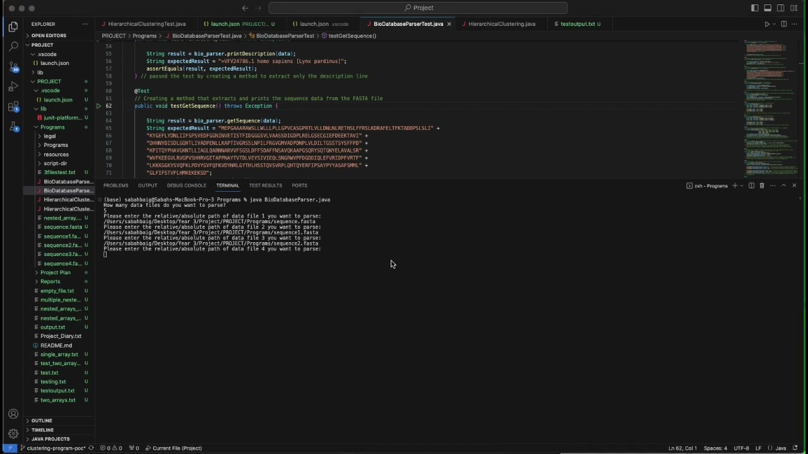Click the Run Java editor play button

click(x=767, y=24)
